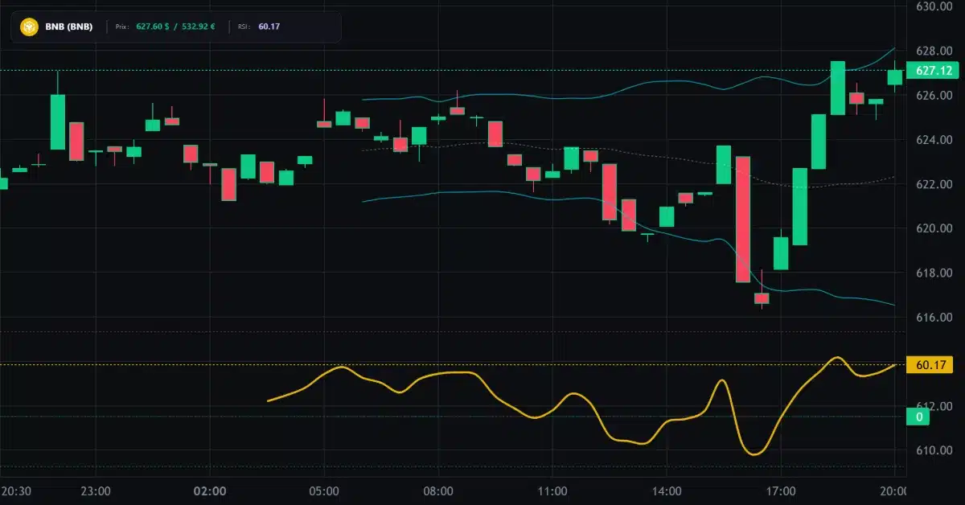Click the 610.00 price level label
Viewport: 965px width, 505px height.
(937, 449)
